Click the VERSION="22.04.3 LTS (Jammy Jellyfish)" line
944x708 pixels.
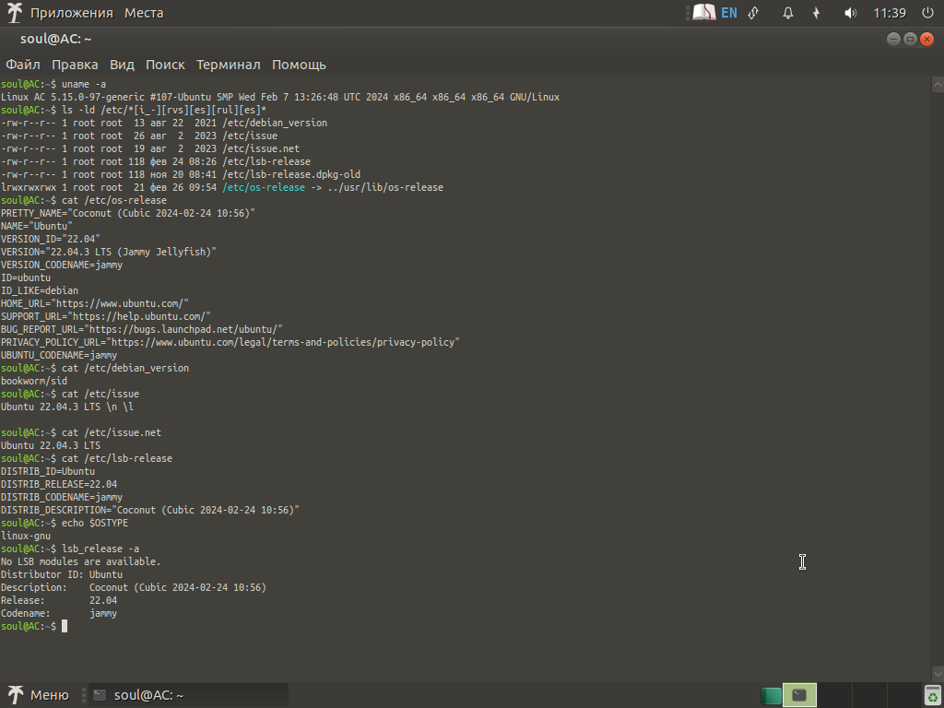tap(109, 252)
